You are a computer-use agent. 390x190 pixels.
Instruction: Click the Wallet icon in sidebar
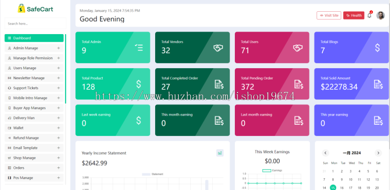(x=10, y=128)
